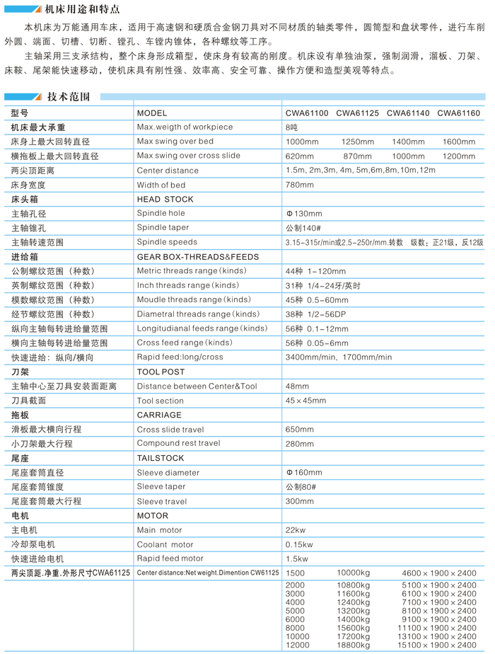495x654 pixels.
Task: Click the Center distance specification label
Action: pos(170,171)
